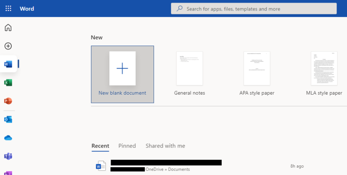Select the MLA style paper template
The width and height of the screenshot is (347, 175).
click(x=324, y=69)
